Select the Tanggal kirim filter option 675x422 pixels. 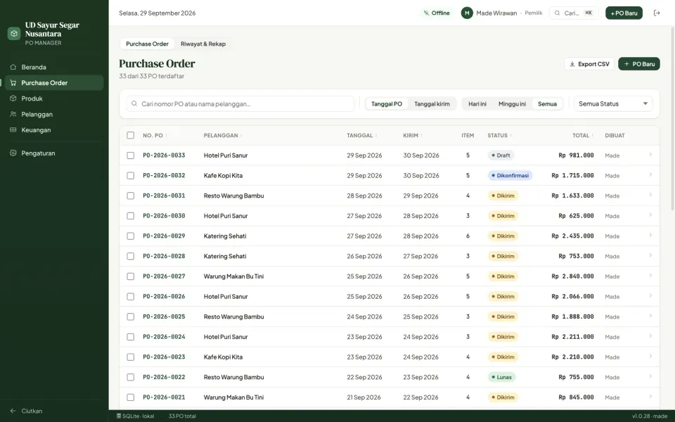coord(432,104)
